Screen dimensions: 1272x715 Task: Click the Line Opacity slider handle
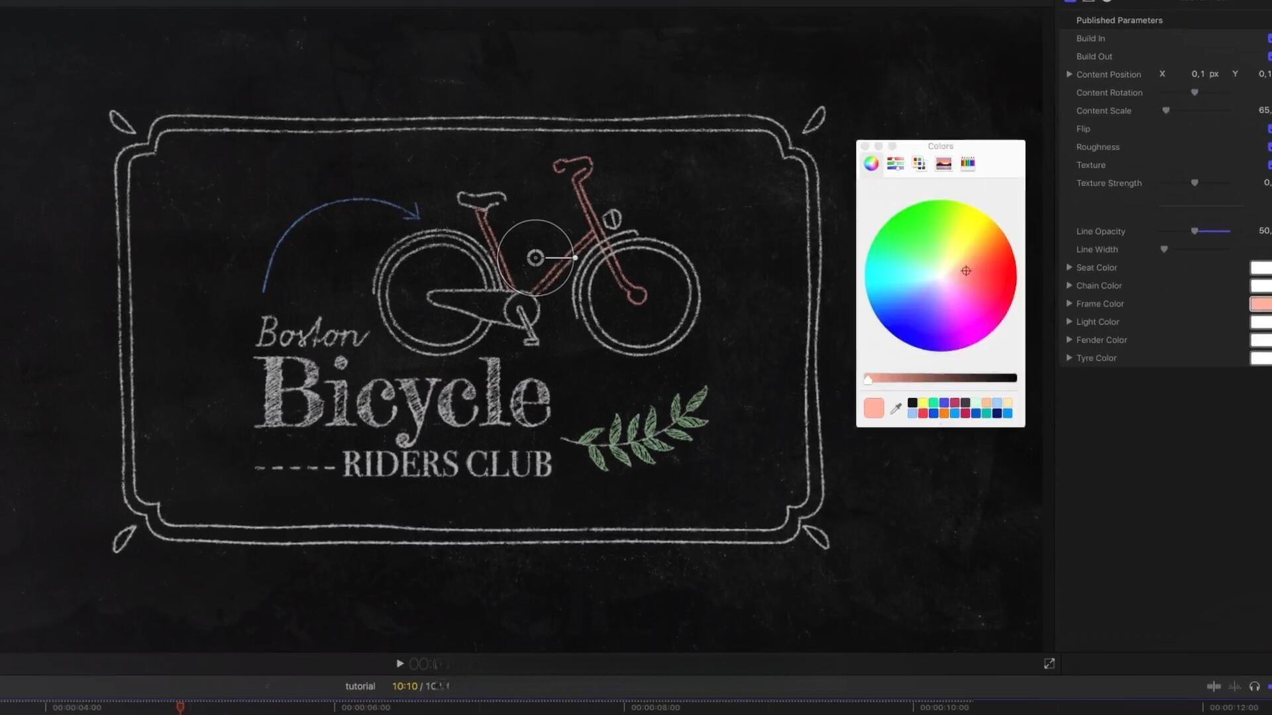1194,231
